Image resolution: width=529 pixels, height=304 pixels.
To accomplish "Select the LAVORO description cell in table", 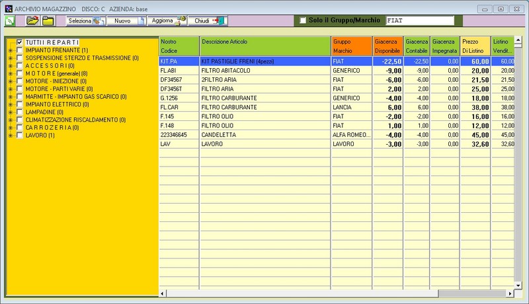I will pos(265,144).
